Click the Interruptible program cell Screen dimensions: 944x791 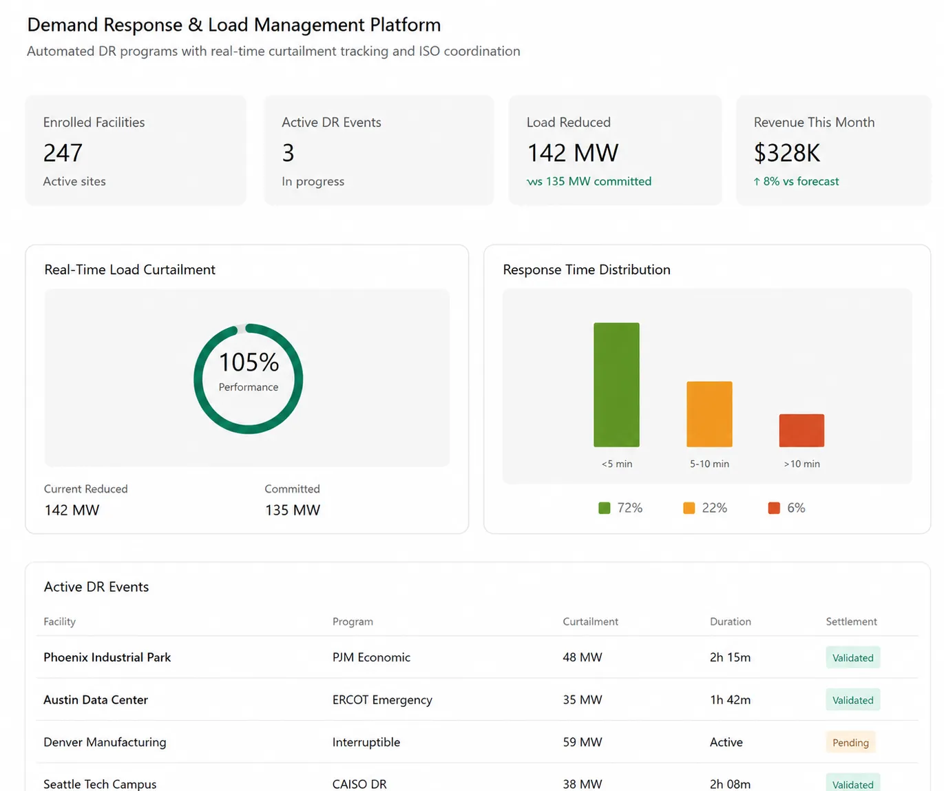pyautogui.click(x=366, y=742)
